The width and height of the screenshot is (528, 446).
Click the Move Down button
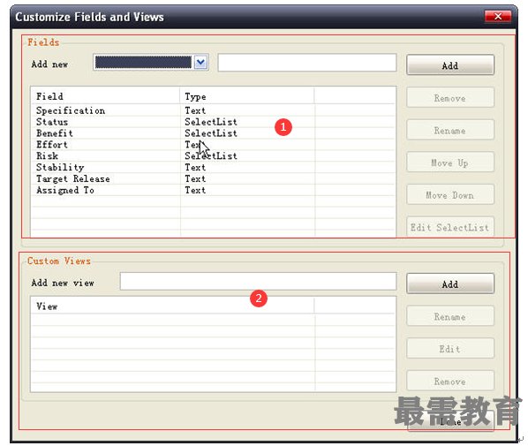[x=450, y=195]
